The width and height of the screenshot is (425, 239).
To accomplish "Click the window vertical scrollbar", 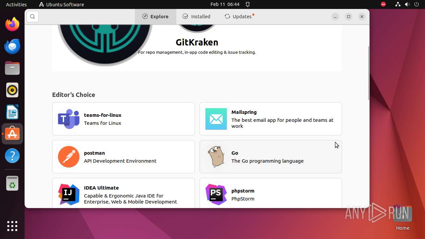I will pos(368,73).
